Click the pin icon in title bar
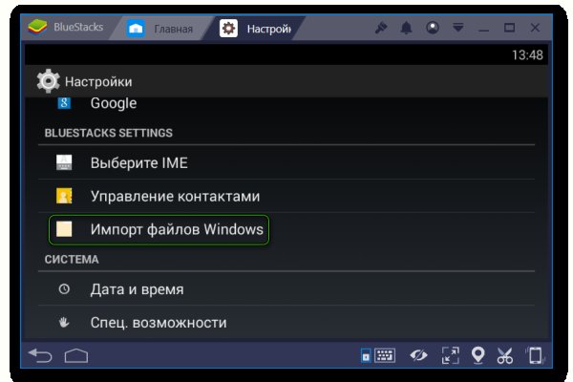This screenshot has height=382, width=573. pos(380,28)
